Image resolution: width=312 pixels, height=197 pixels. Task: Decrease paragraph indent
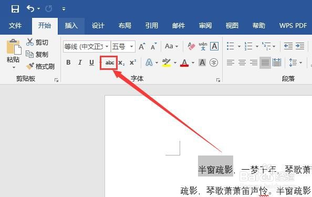tap(288, 46)
